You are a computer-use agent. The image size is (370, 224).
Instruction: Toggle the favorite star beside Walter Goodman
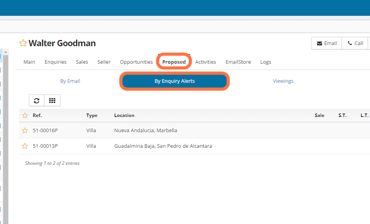tap(22, 43)
